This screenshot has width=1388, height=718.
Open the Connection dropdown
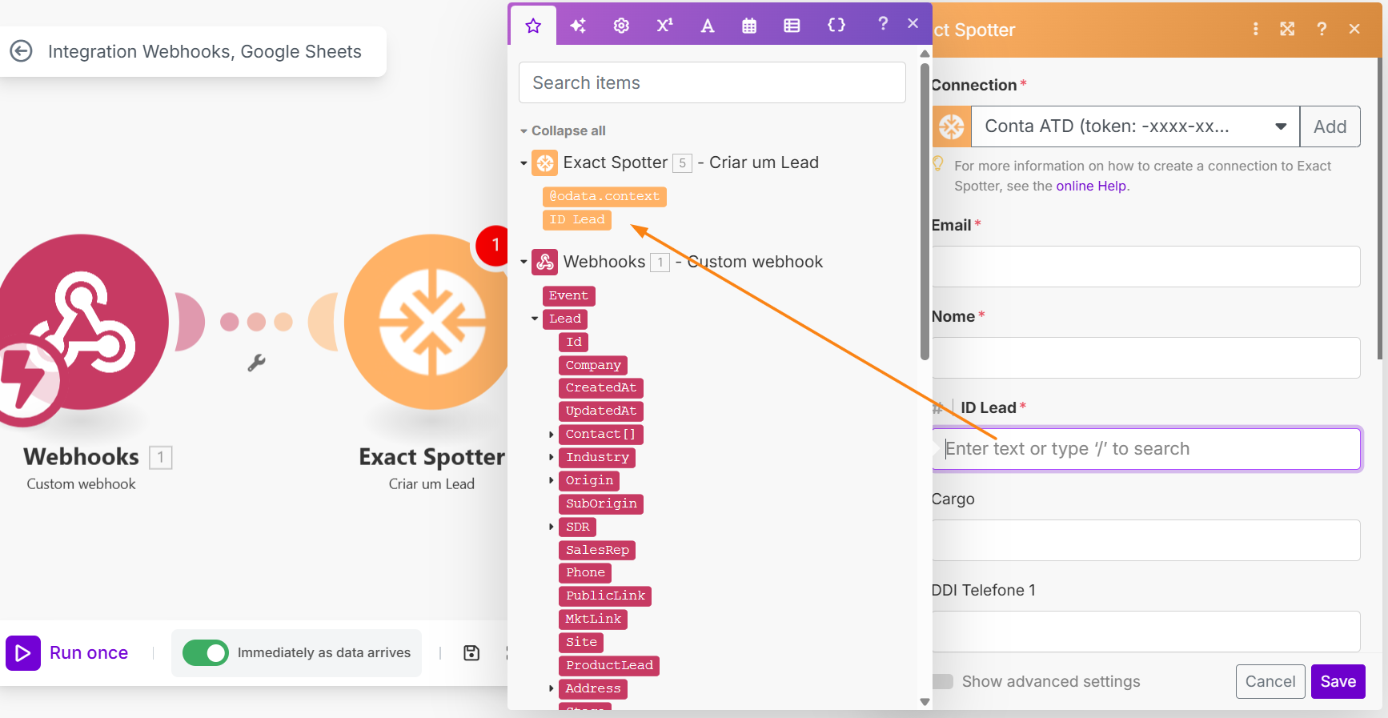pos(1135,126)
